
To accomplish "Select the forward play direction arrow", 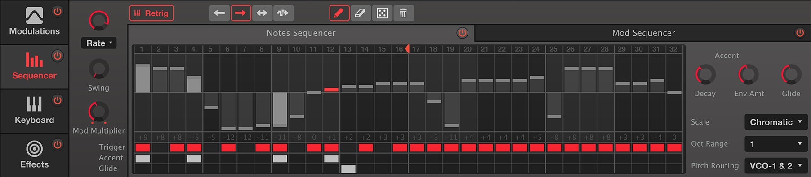I will [241, 13].
